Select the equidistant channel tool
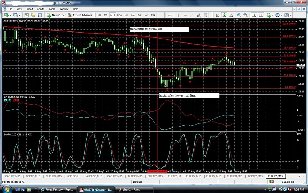The width and height of the screenshot is (308, 193). 199,15
